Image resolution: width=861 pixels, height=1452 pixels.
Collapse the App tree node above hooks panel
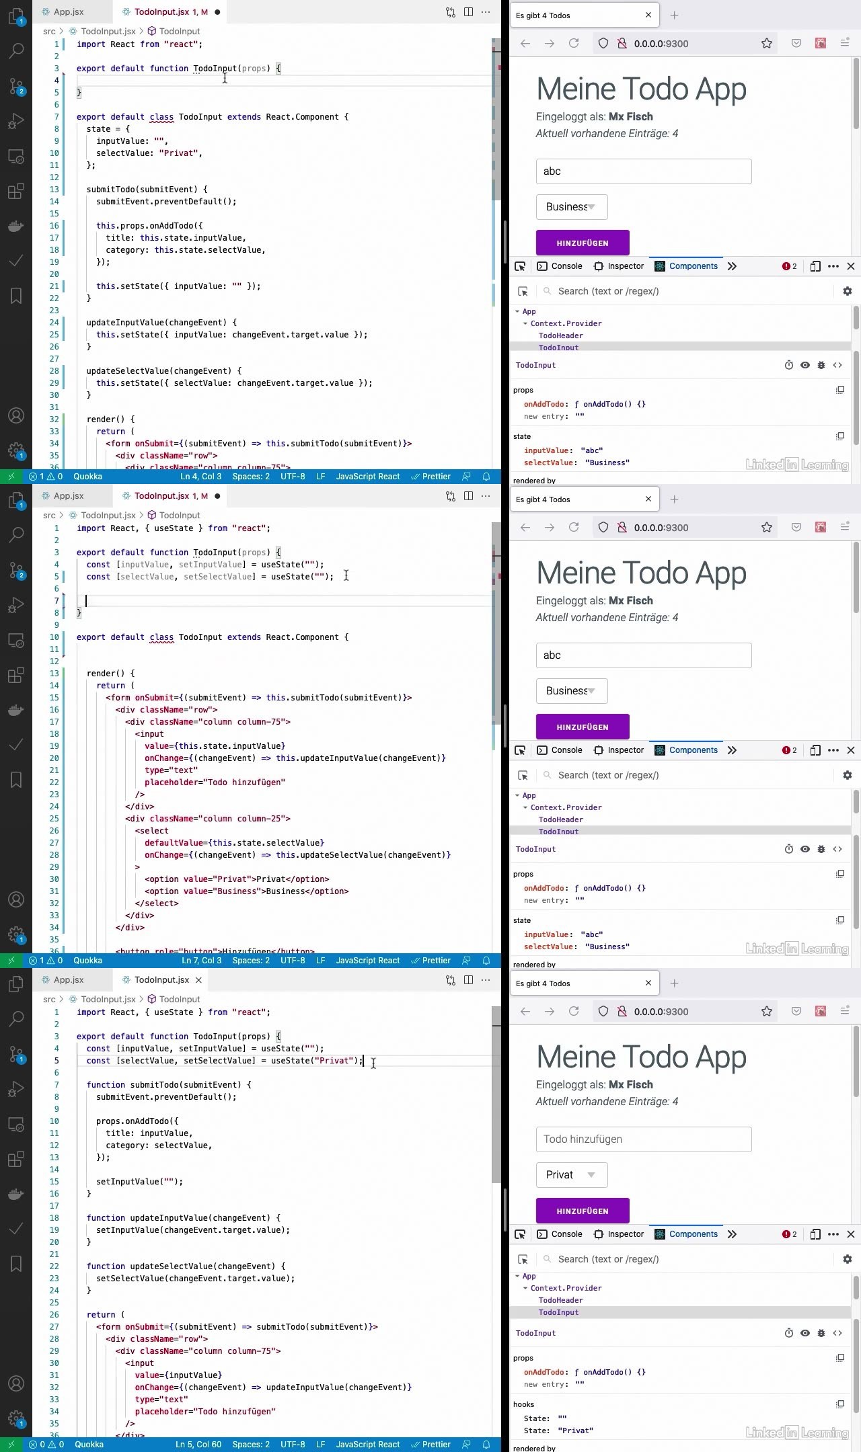coord(517,1276)
